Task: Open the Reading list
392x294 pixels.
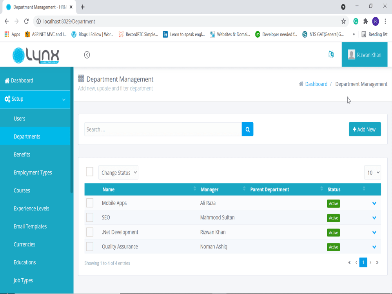Action: (374, 34)
